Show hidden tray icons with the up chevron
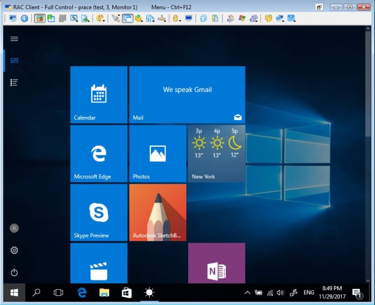The height and width of the screenshot is (305, 375). (247, 292)
